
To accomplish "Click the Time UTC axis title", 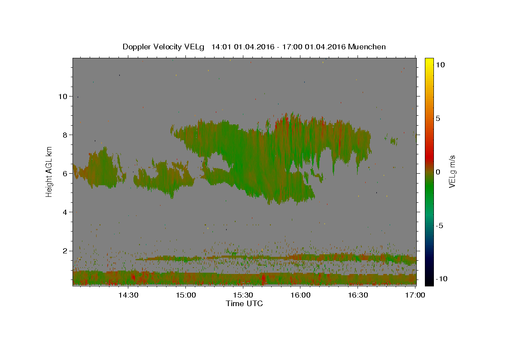I will tap(244, 304).
